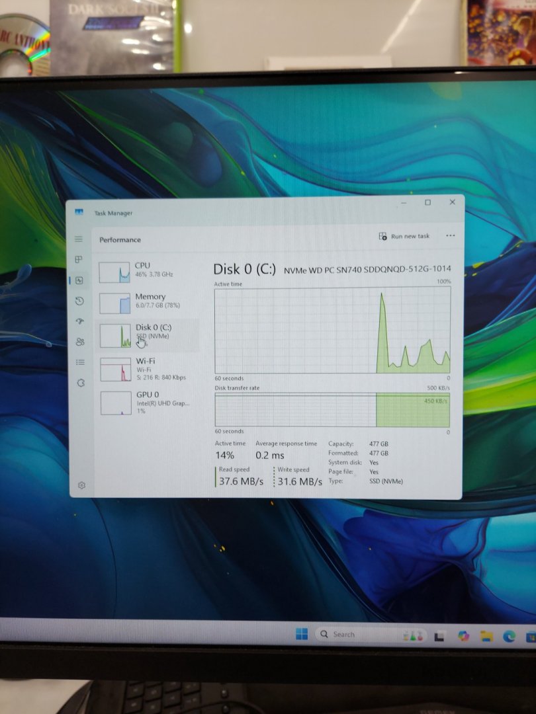
Task: Click the disk Active time graph
Action: (x=332, y=329)
